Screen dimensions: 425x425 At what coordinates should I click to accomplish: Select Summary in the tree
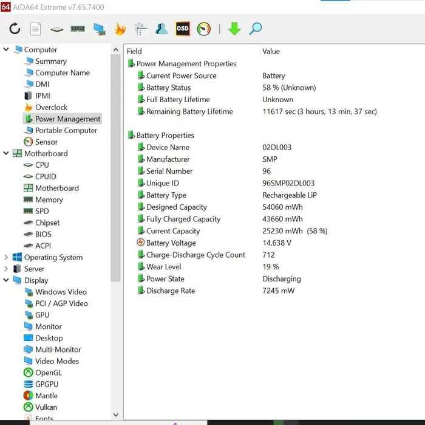(50, 61)
